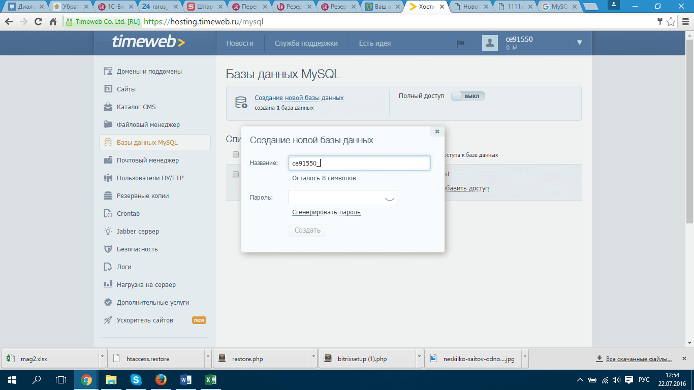Open restore.php download options arrow
This screenshot has width=694, height=390.
click(x=313, y=359)
